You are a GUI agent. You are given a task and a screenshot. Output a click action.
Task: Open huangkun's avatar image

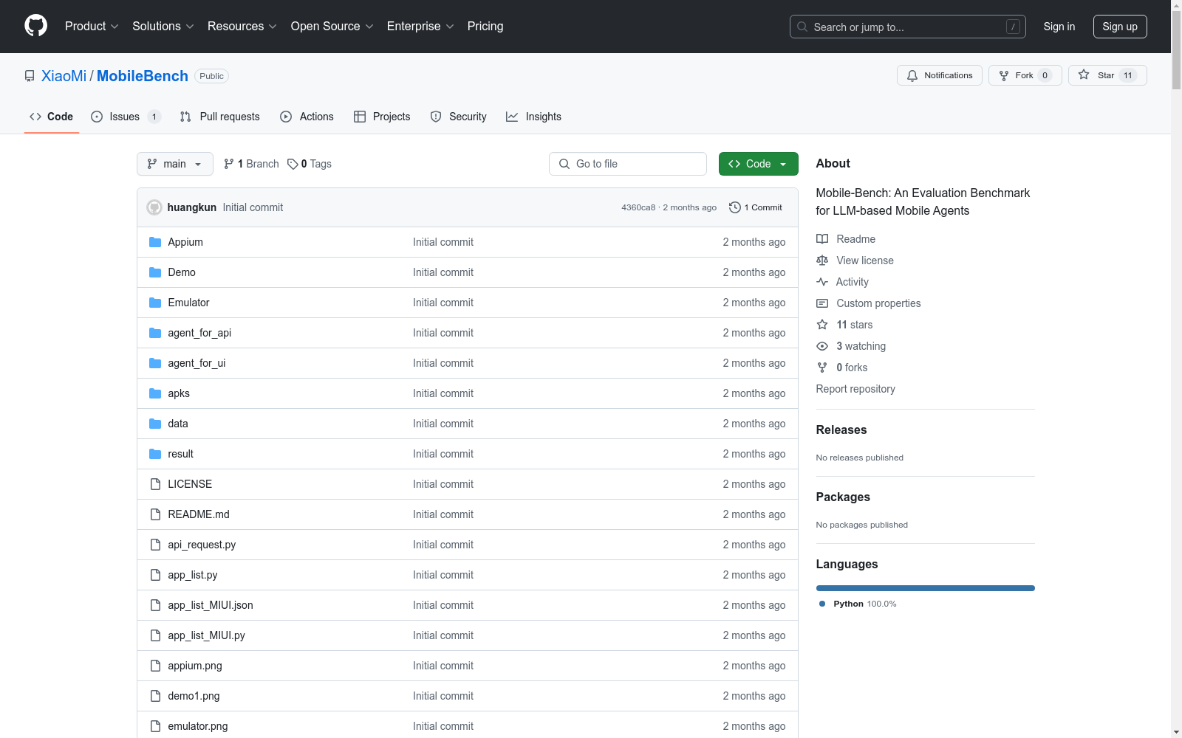click(154, 207)
